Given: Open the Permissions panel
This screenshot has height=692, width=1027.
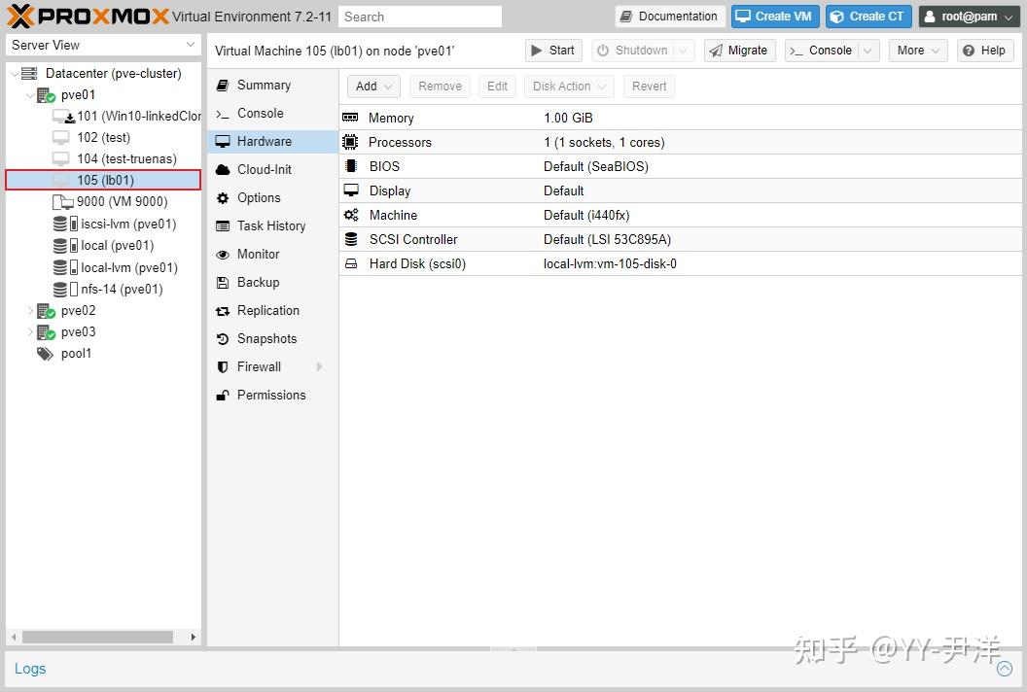Looking at the screenshot, I should (271, 395).
